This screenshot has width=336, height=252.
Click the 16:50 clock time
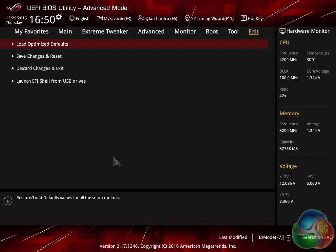42,19
